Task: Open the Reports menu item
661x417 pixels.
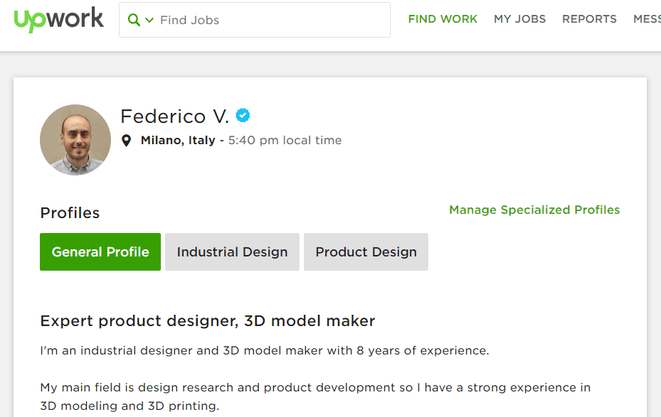Action: click(x=589, y=19)
